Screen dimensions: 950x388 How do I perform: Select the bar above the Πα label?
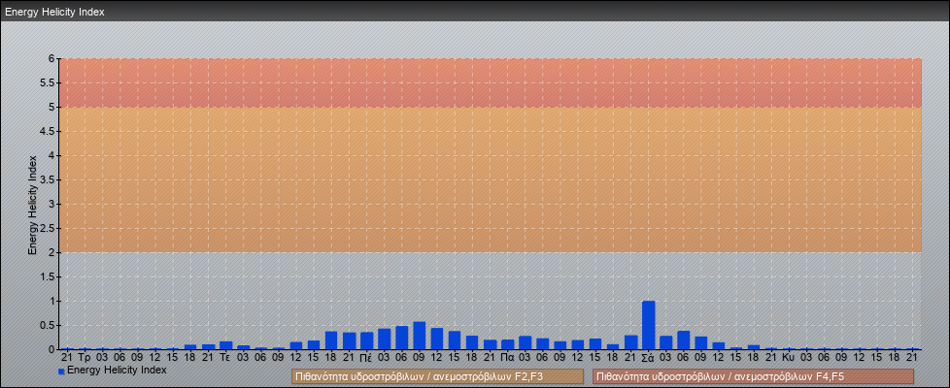(x=508, y=344)
